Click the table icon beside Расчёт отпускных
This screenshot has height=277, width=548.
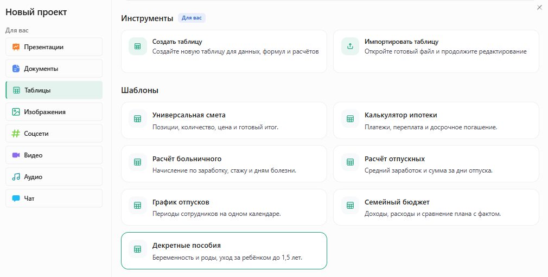click(350, 162)
